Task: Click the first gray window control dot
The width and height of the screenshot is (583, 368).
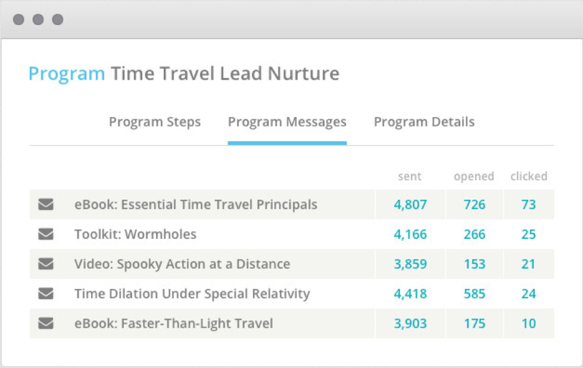Action: 18,20
